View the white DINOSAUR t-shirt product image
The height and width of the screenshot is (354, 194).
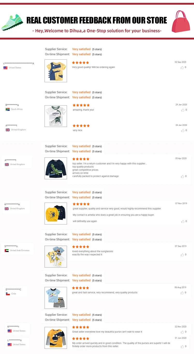point(56,116)
